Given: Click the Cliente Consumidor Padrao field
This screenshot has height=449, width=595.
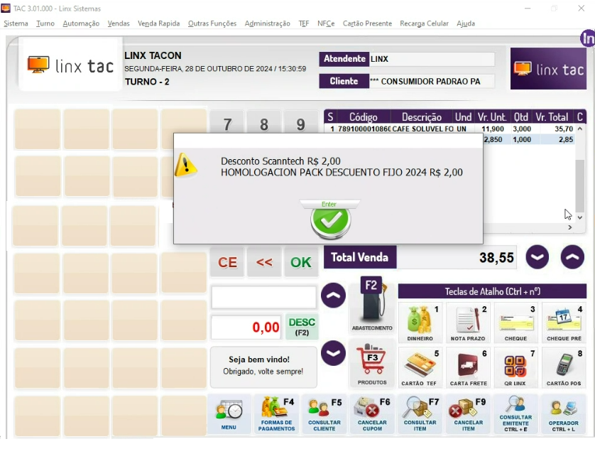Looking at the screenshot, I should point(432,81).
